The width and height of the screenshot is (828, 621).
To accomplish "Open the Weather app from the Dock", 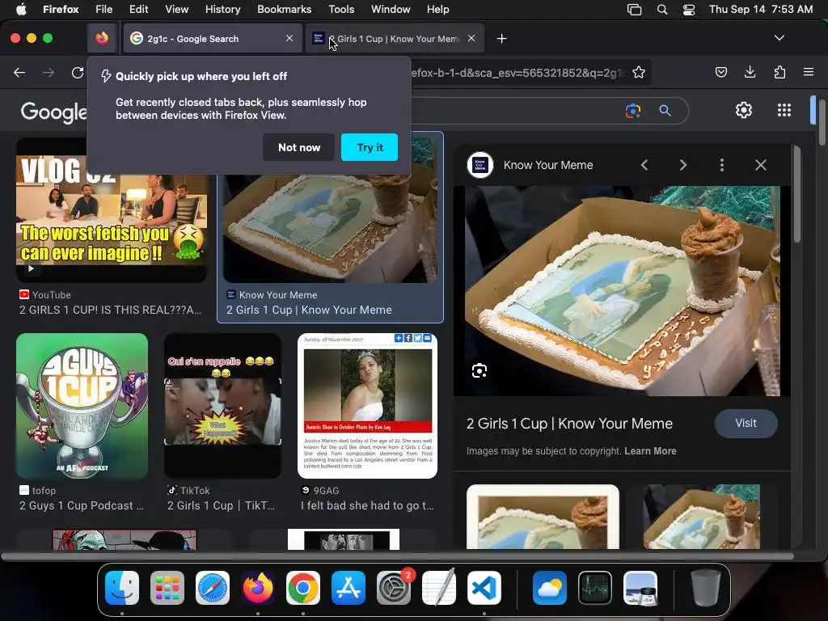I will (x=549, y=588).
